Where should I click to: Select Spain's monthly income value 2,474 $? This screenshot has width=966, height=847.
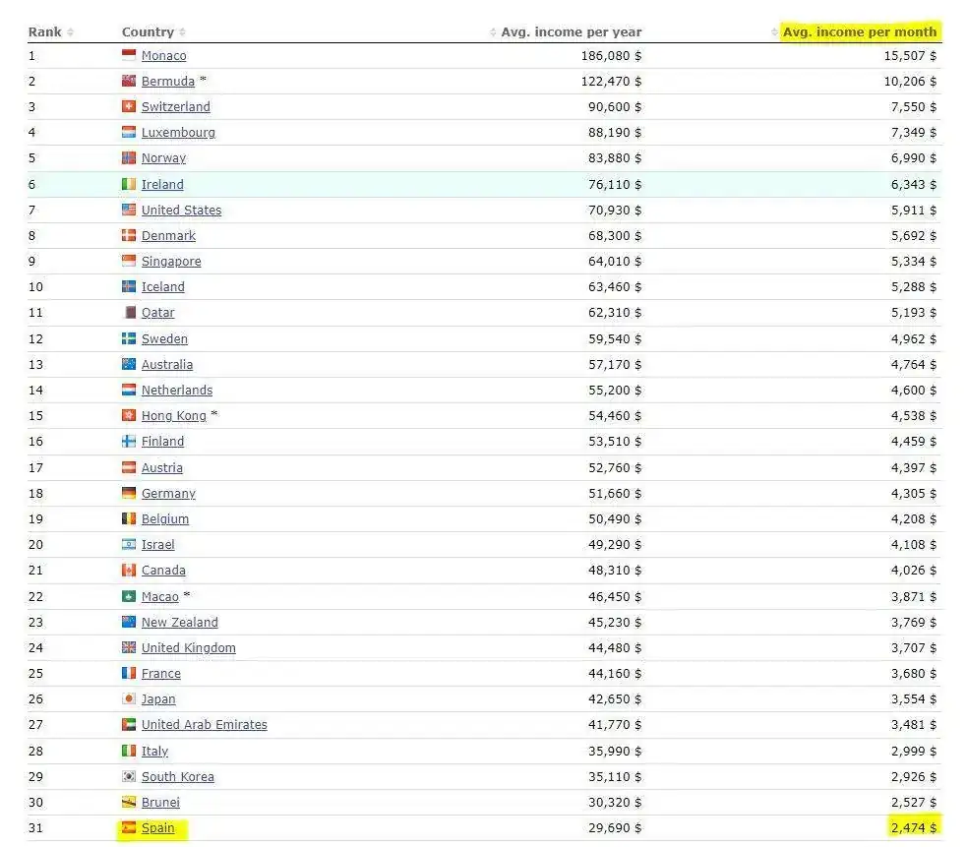pyautogui.click(x=913, y=828)
